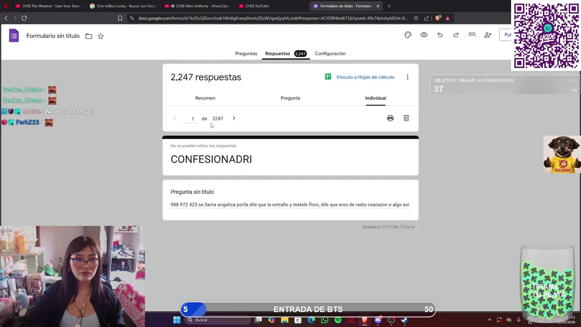Open File Explorer from the taskbar
Screen dimensions: 581x327
tap(285, 320)
